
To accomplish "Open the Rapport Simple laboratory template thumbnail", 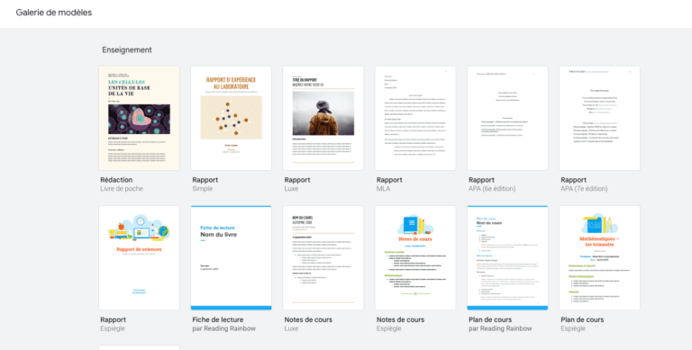I will [232, 118].
